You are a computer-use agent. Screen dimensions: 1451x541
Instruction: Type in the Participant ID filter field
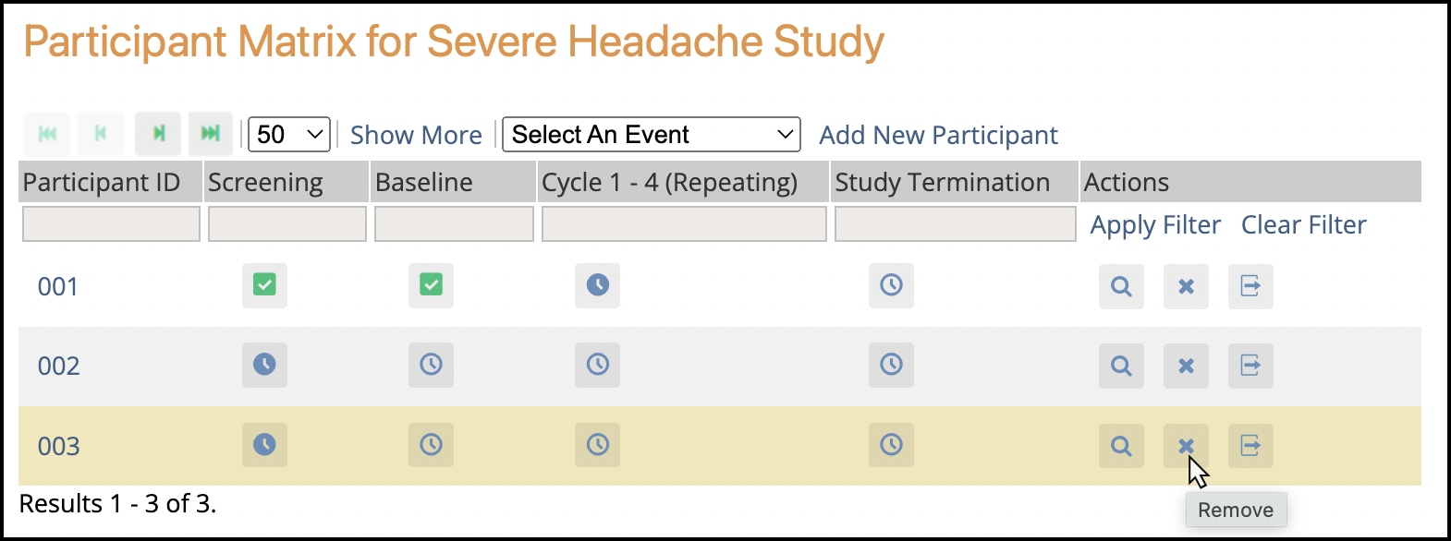[x=110, y=223]
